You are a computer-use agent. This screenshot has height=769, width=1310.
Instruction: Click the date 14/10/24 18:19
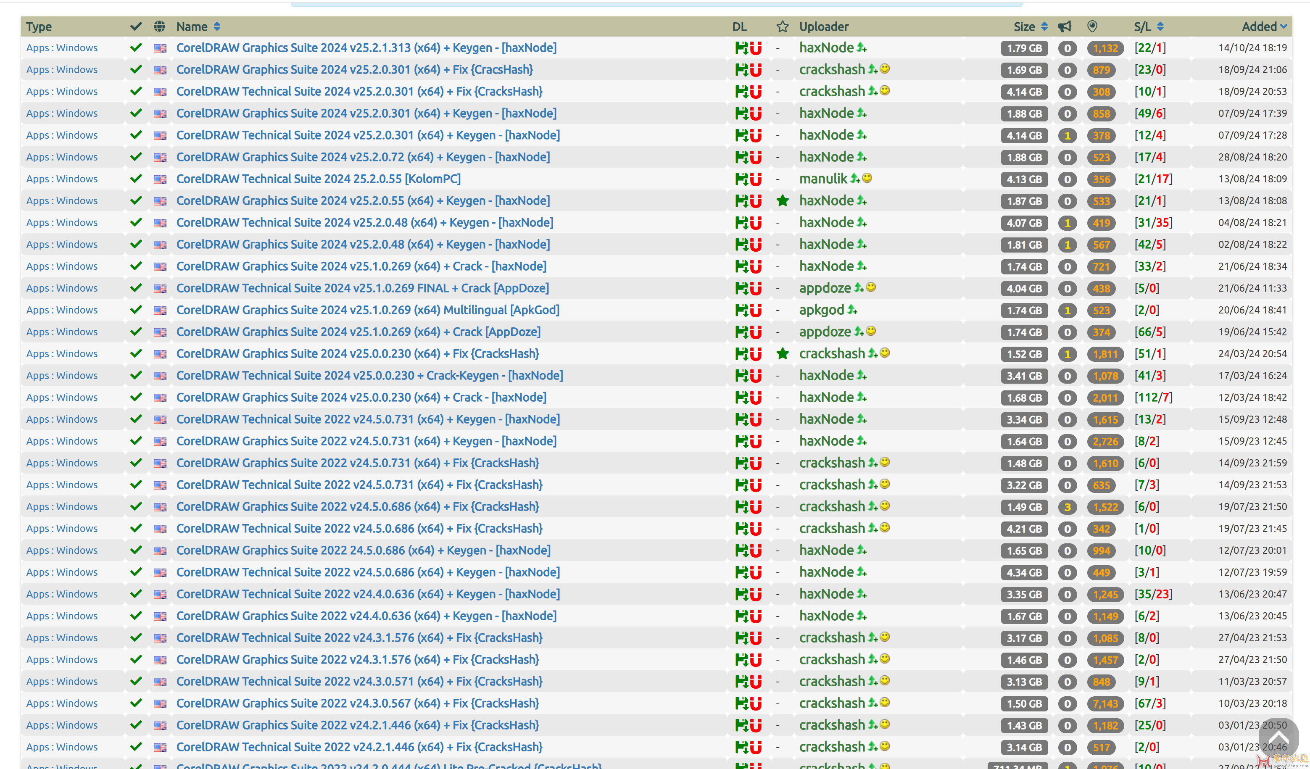1252,48
